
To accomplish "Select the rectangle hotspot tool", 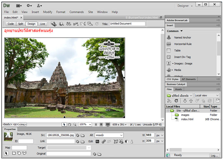I will (14, 153).
